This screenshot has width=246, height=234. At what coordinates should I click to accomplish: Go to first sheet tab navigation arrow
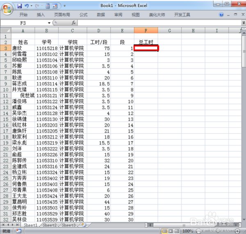[3, 225]
